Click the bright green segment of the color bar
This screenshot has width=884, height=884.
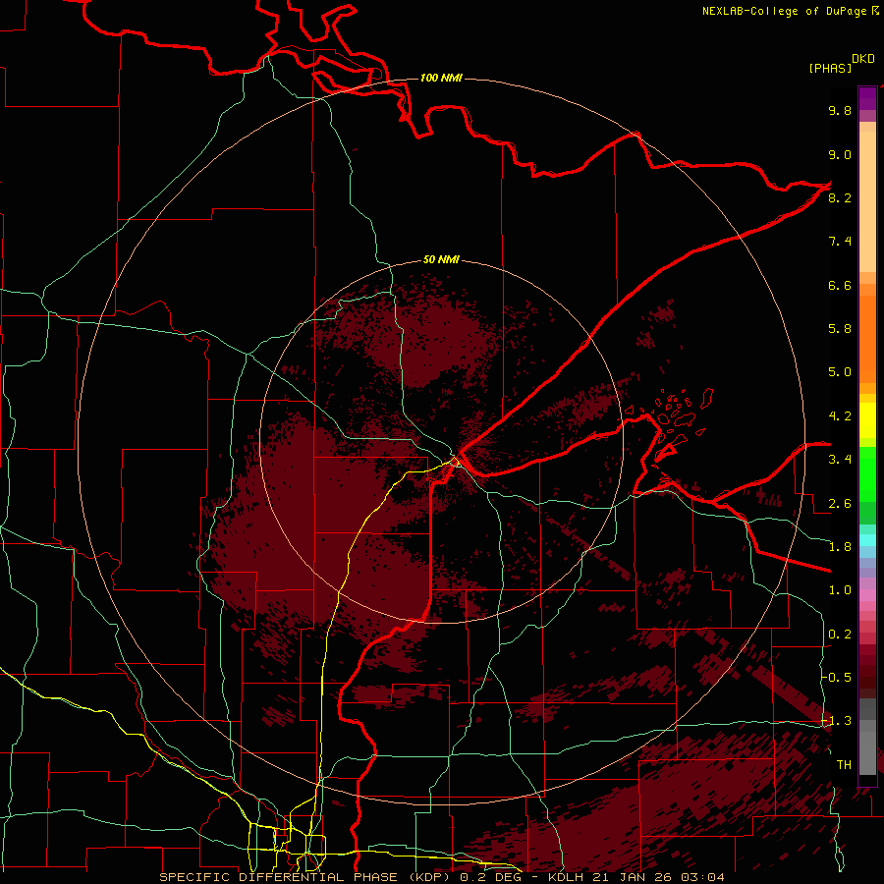click(x=867, y=473)
